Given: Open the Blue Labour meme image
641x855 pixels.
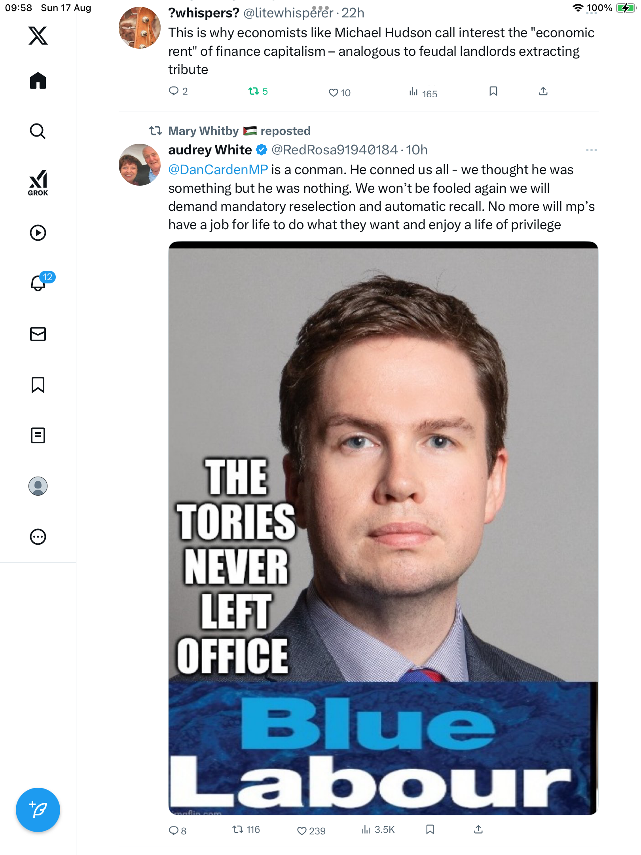Looking at the screenshot, I should [383, 528].
